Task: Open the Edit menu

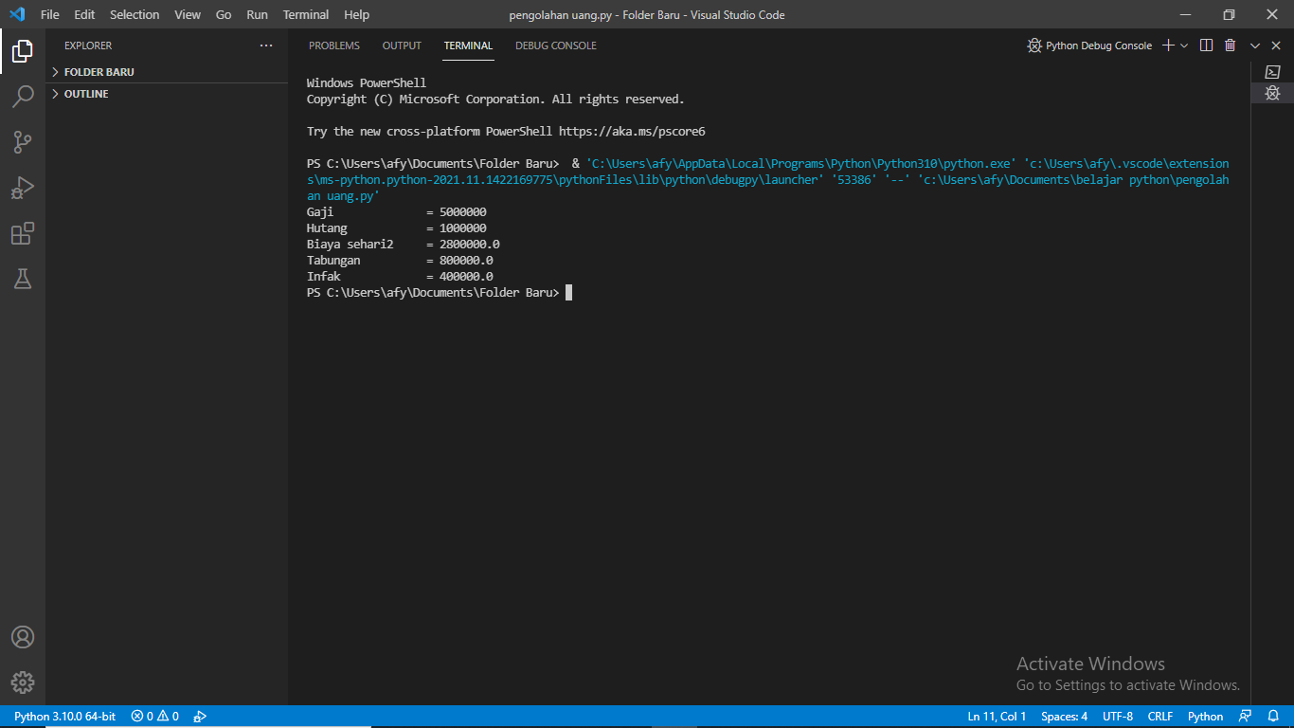Action: [x=84, y=14]
